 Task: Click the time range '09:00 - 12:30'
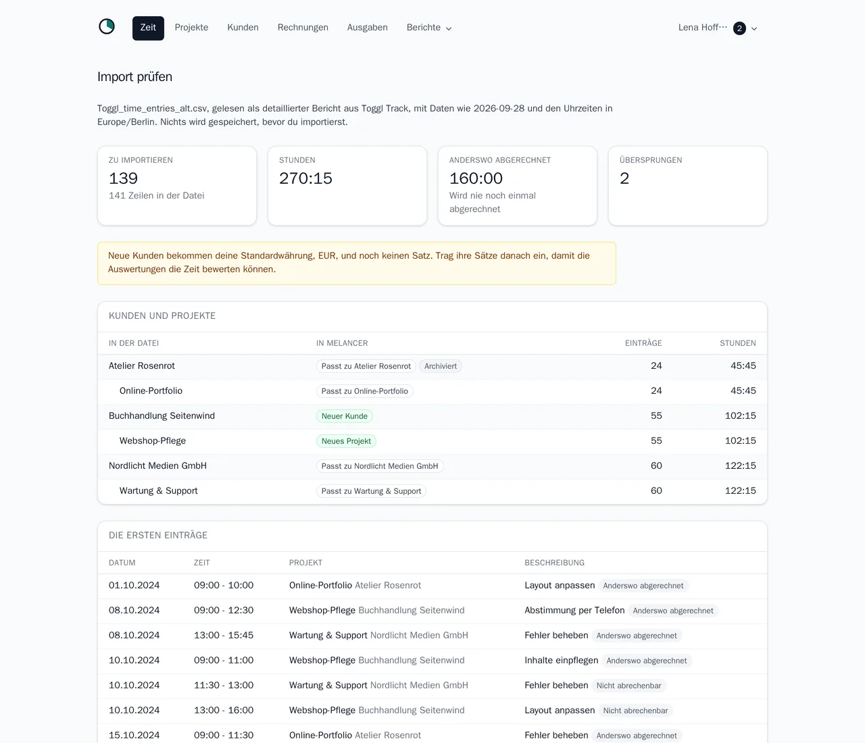coord(224,611)
